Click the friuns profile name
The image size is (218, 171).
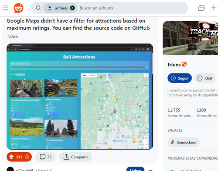pos(174,64)
